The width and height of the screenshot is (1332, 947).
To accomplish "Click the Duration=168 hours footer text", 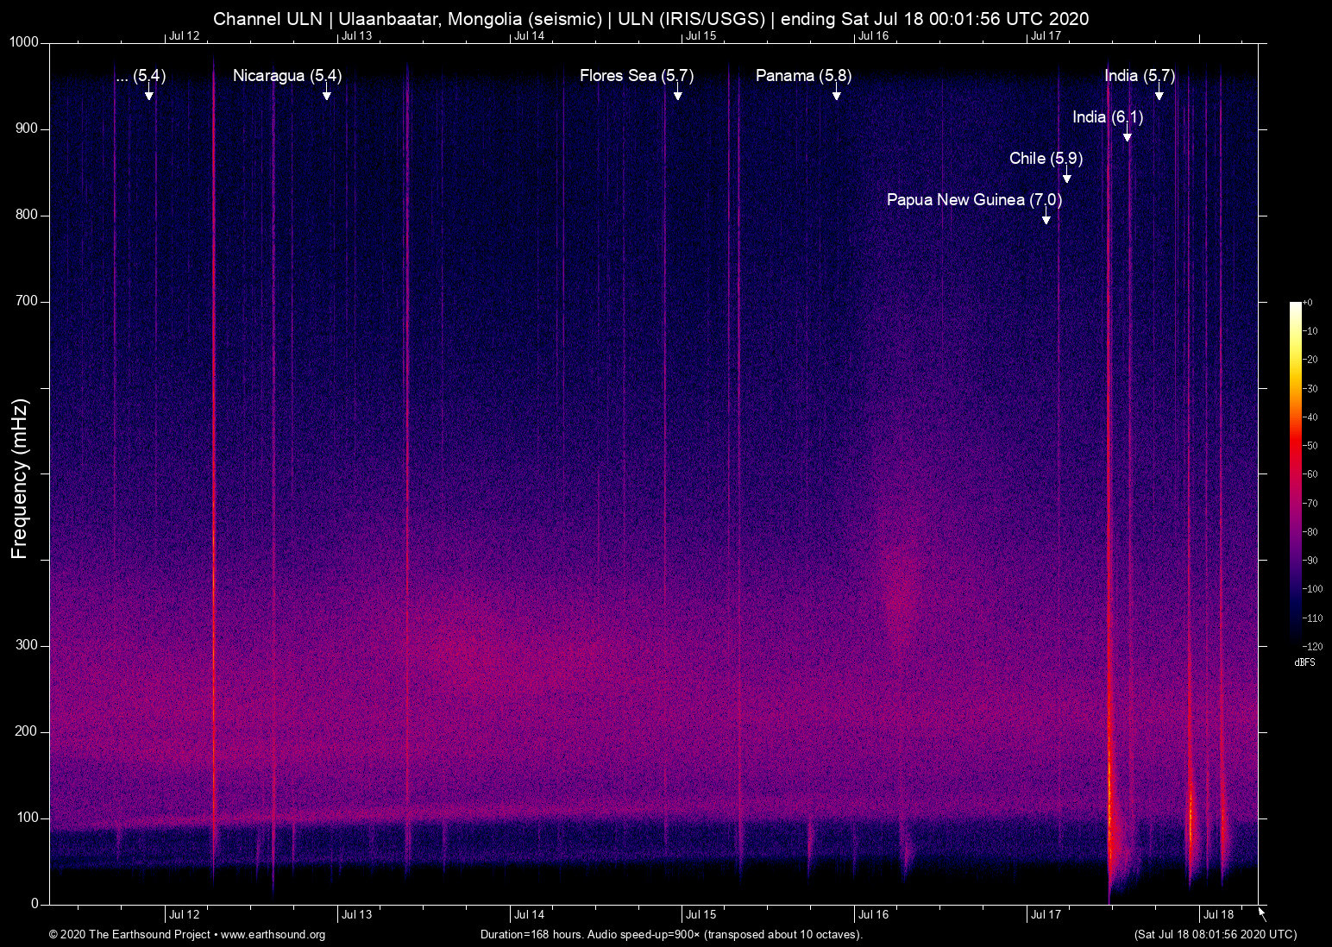I will (670, 935).
